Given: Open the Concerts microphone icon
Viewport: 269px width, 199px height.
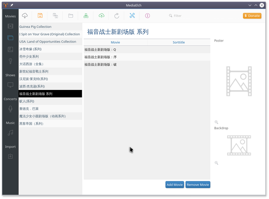Looking at the screenshot, I should pyautogui.click(x=10, y=109).
